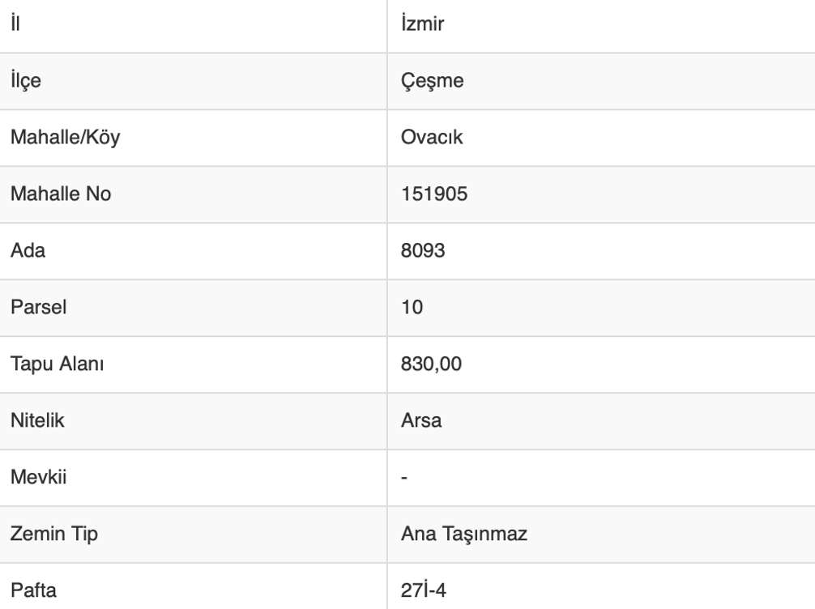Image resolution: width=815 pixels, height=609 pixels.
Task: Click the Ada row label
Action: click(28, 251)
